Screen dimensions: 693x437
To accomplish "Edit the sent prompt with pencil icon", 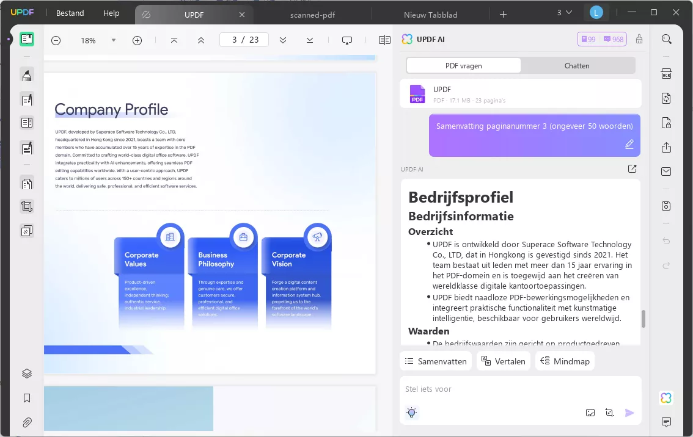I will pyautogui.click(x=629, y=144).
